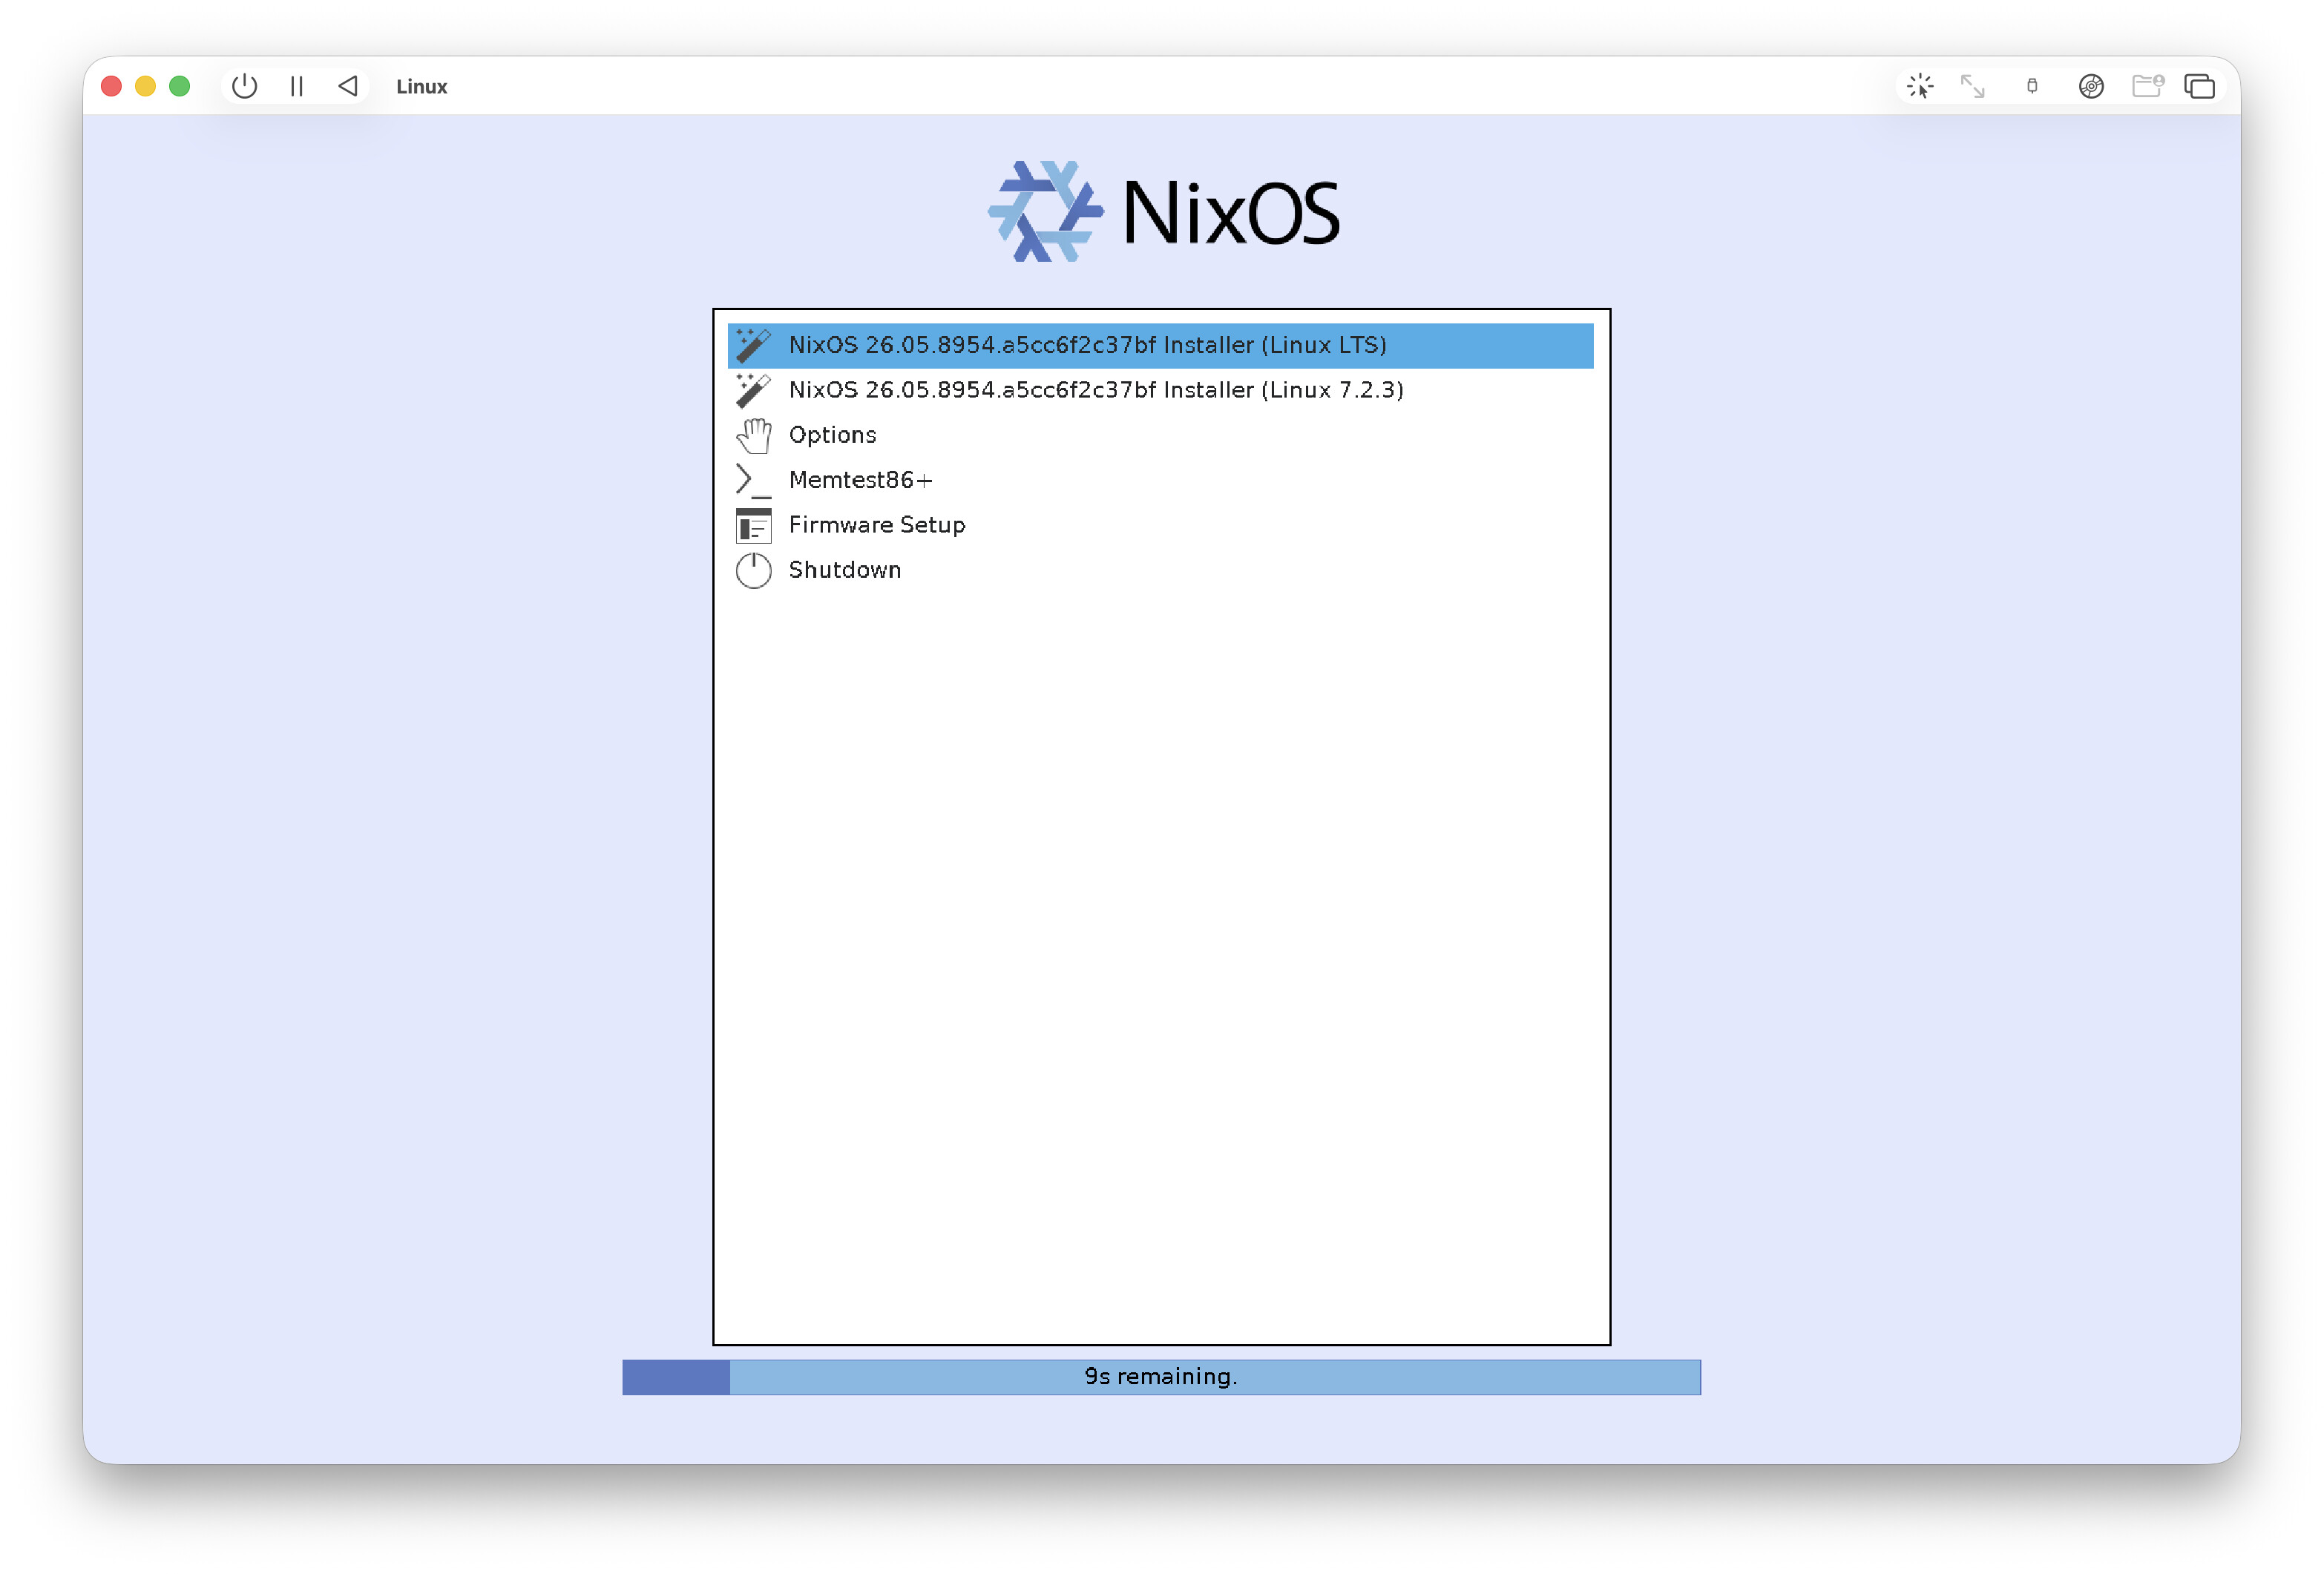Viewport: 2324px width, 1574px height.
Task: Select the Shutdown entry
Action: click(x=1160, y=570)
